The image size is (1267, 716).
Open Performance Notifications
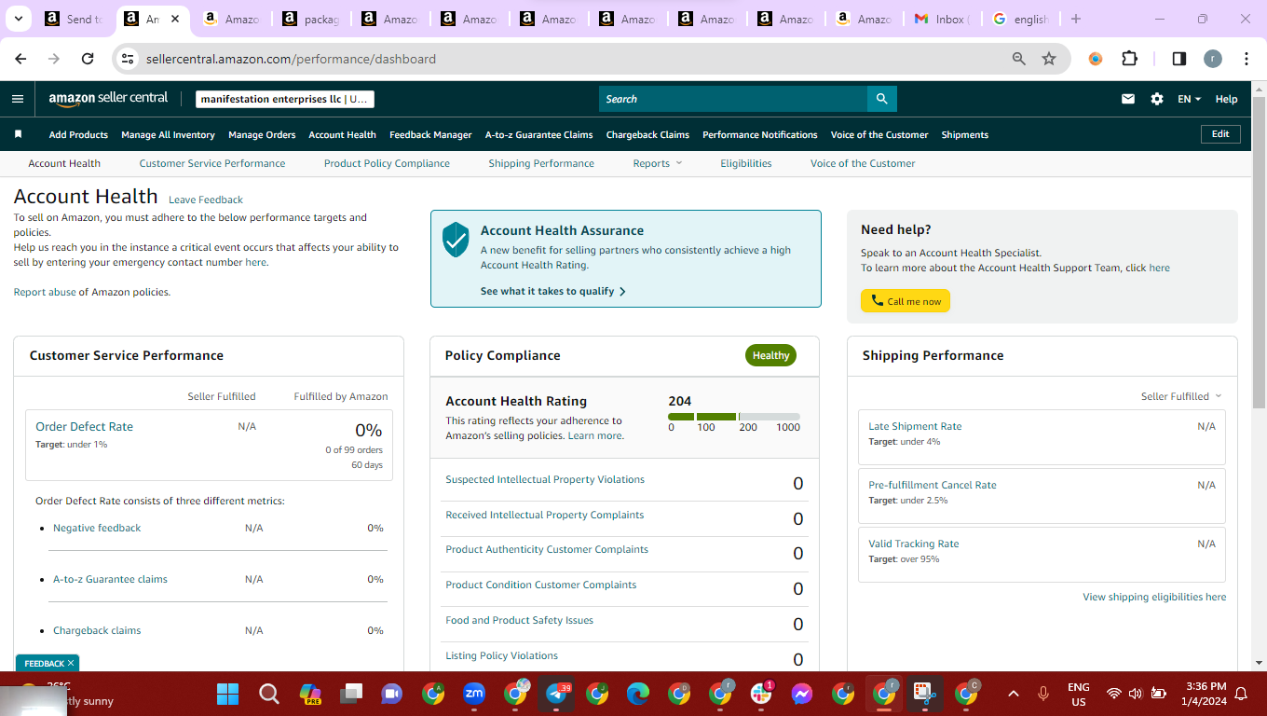point(760,134)
